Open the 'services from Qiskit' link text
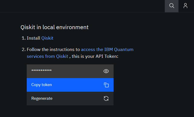194x117 pixels. point(47,57)
